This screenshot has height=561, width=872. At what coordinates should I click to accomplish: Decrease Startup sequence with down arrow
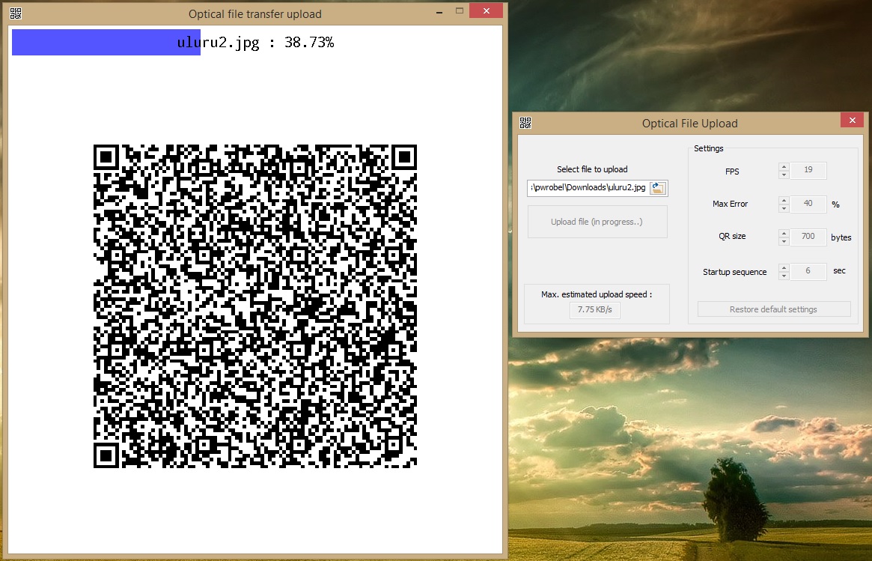pyautogui.click(x=784, y=276)
